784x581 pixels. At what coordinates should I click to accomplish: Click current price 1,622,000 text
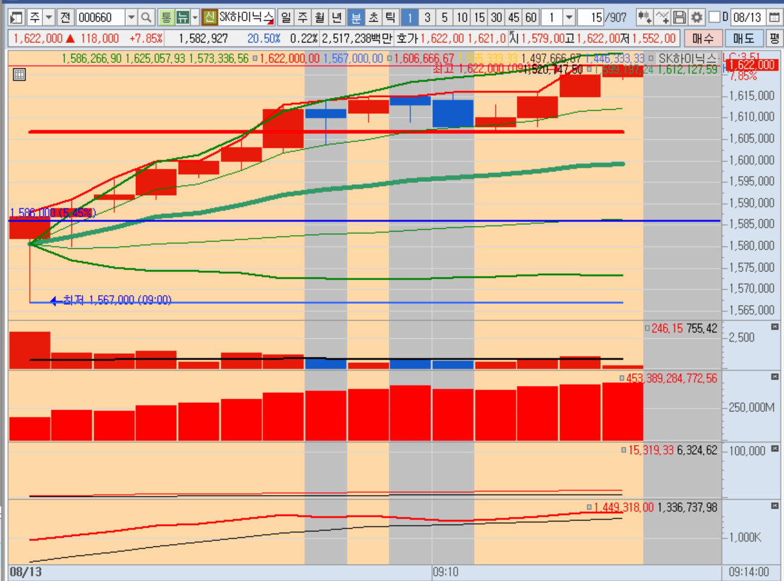tap(38, 39)
